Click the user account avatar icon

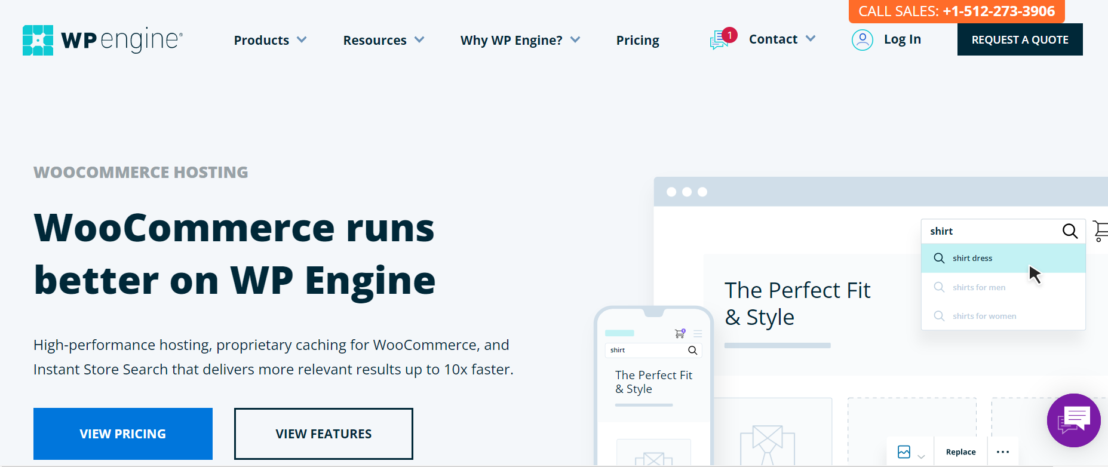coord(862,40)
